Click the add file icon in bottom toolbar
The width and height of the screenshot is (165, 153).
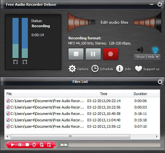[49, 145]
